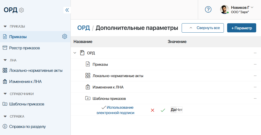Viewport: 261px width, 135px height.
Task: Collapse the СПРАВОЧНИКИ sidebar group
Action: pos(5,94)
